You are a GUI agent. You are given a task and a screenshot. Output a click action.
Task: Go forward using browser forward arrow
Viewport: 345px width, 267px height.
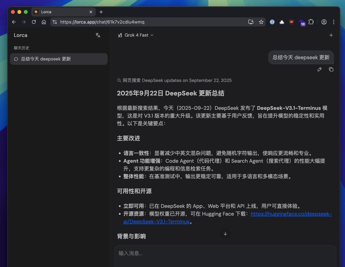coord(24,22)
